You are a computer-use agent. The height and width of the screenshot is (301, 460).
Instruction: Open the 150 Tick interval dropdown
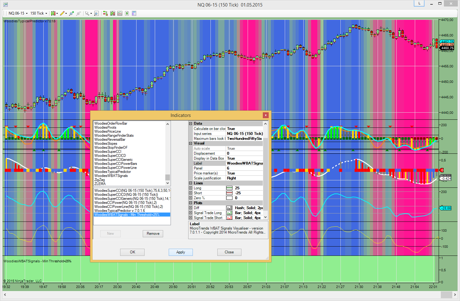39,13
